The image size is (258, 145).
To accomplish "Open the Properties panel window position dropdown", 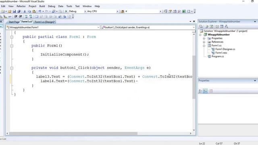I will click(255, 81).
